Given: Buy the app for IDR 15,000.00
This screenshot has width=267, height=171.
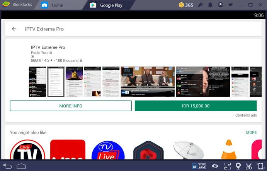Looking at the screenshot, I should 196,106.
